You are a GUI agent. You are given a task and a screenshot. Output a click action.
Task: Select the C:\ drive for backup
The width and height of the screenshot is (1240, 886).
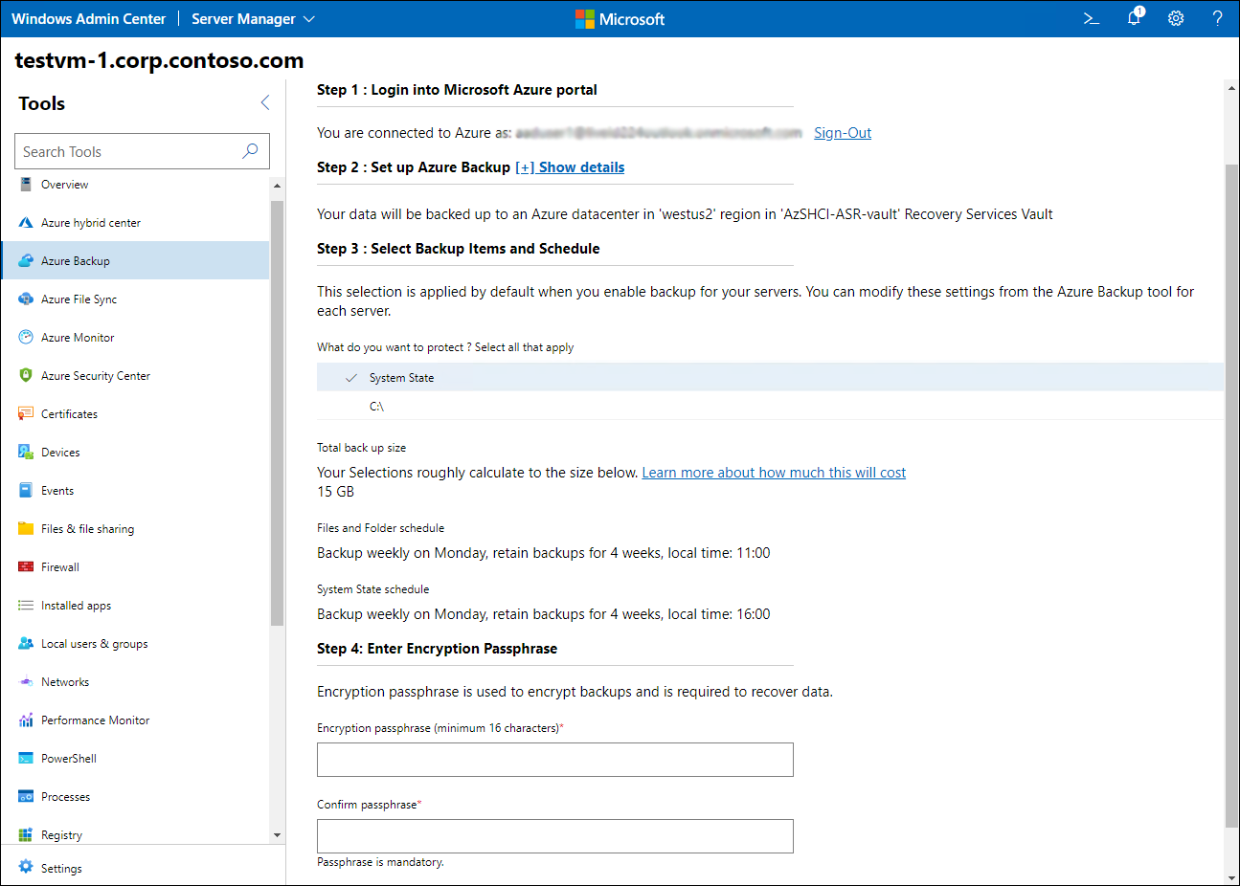pyautogui.click(x=770, y=406)
